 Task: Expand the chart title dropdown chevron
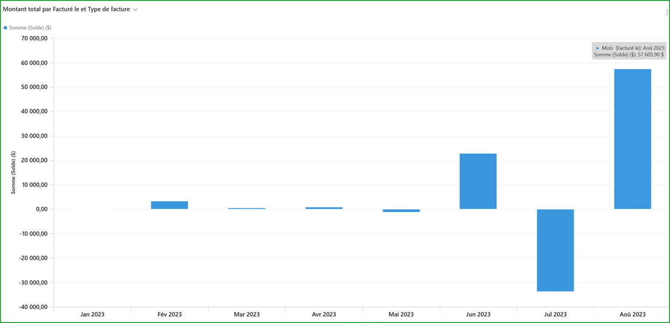[x=136, y=10]
